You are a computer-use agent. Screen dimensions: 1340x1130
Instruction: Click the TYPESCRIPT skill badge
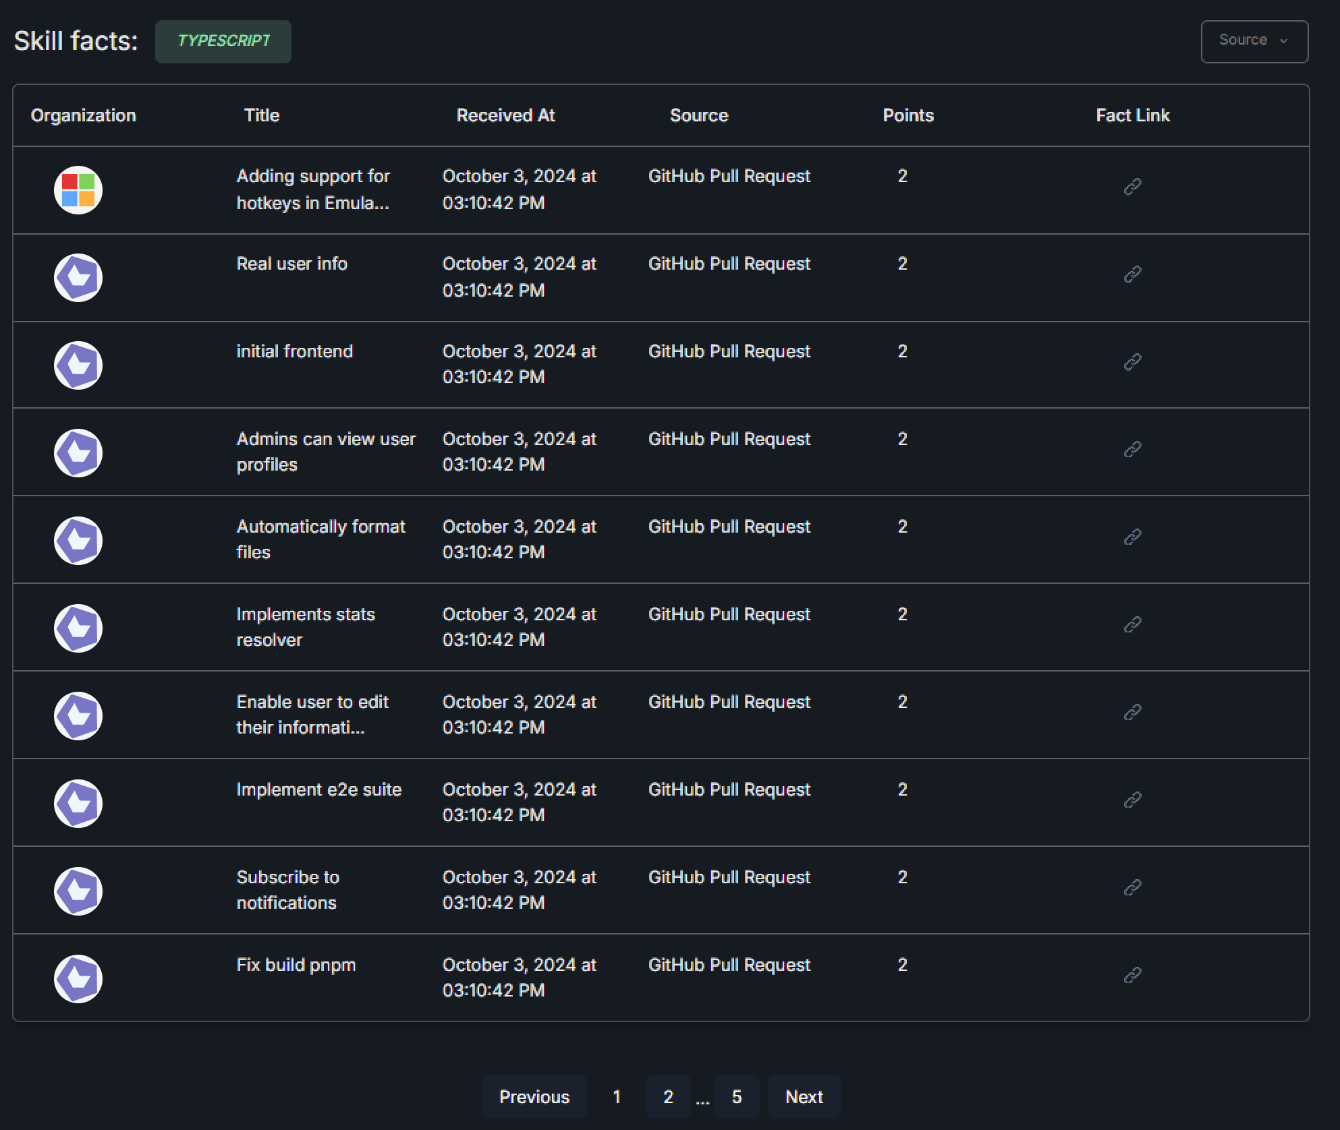[223, 41]
